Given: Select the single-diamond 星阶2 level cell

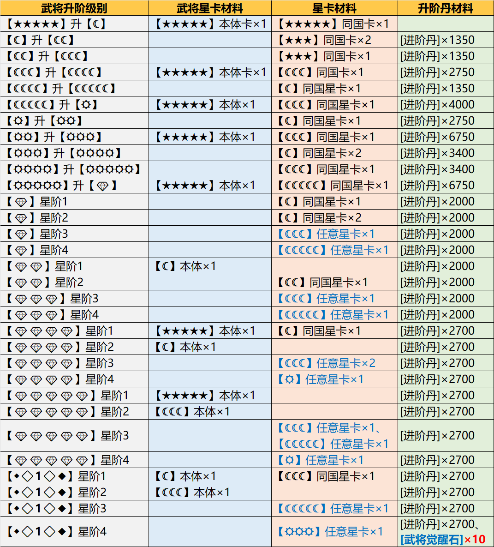Looking at the screenshot, I should point(74,218).
